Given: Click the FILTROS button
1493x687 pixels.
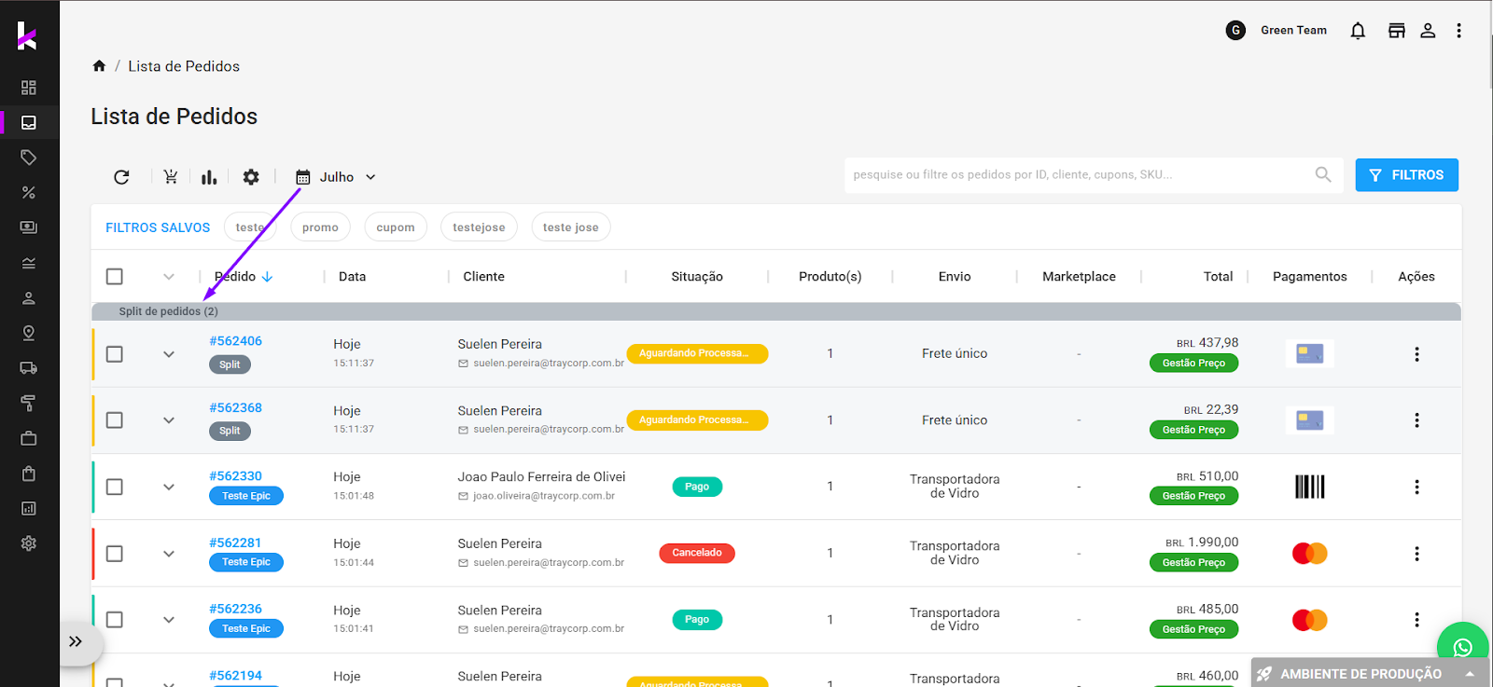Looking at the screenshot, I should [1406, 175].
